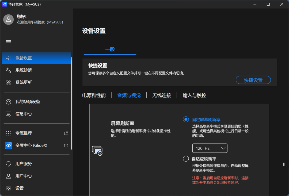Click the sidebar vertical scrollbar
The width and height of the screenshot is (289, 196).
[71, 103]
